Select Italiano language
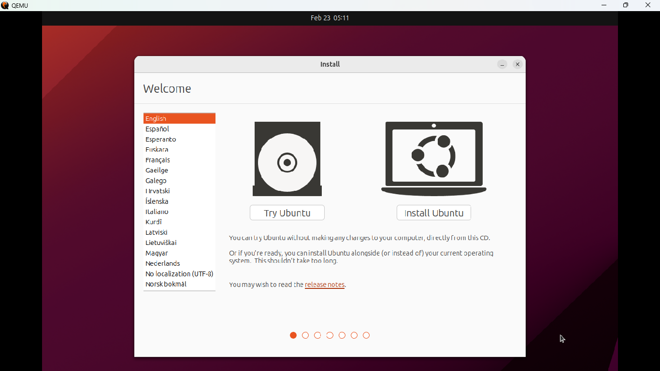This screenshot has width=660, height=371. pos(179,212)
